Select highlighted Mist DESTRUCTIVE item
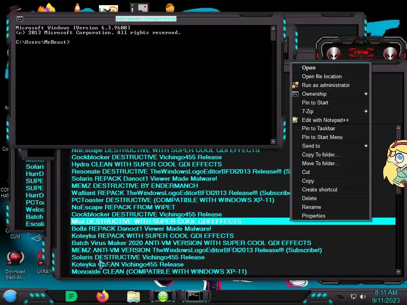The width and height of the screenshot is (407, 305). [233, 222]
